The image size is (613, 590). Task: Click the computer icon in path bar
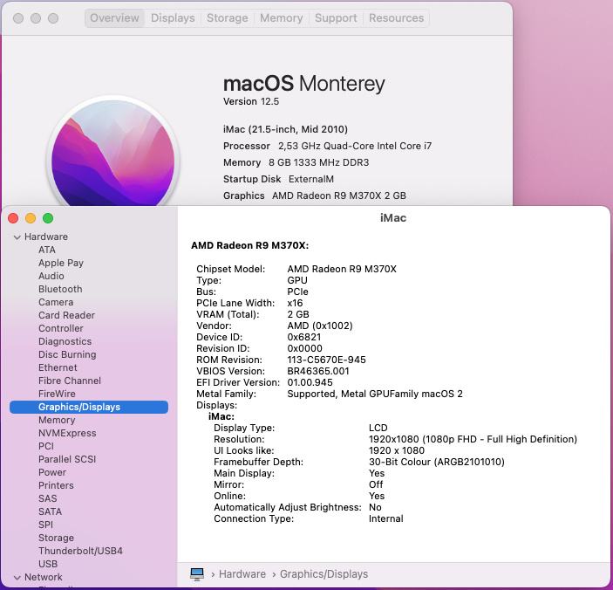pyautogui.click(x=197, y=574)
